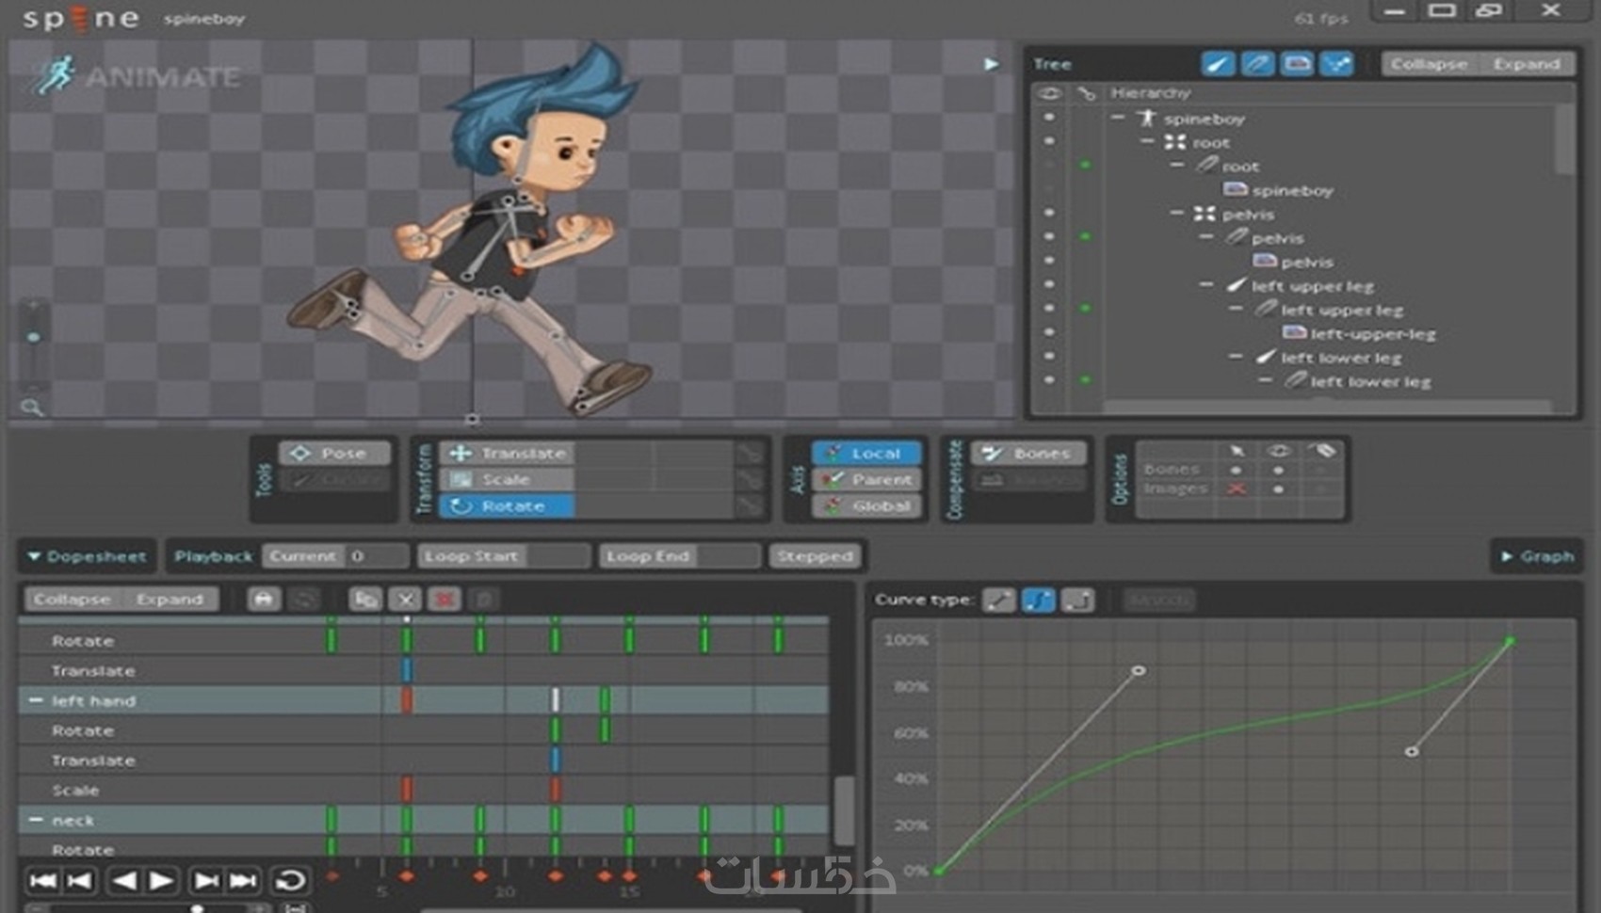Click the third blue filter icon in the Tree header

[x=1297, y=63]
